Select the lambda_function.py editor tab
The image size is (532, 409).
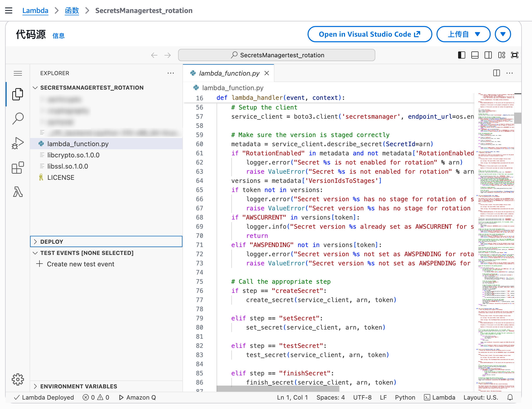pos(229,73)
